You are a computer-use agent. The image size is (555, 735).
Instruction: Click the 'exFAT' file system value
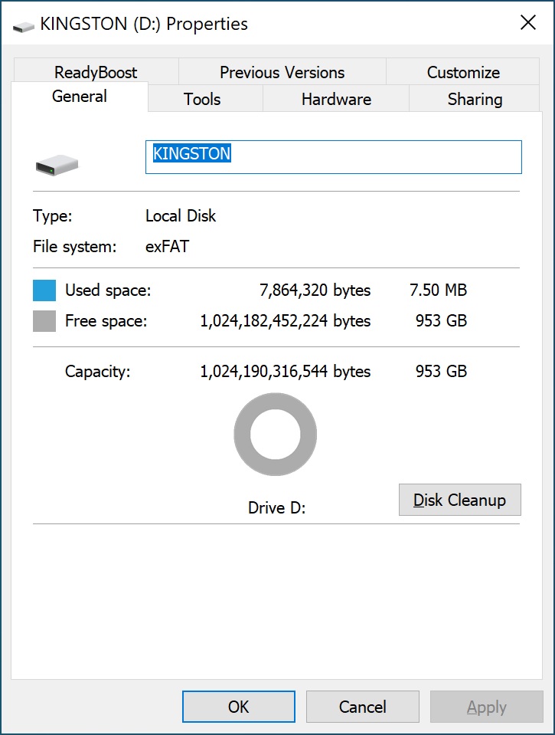coord(167,246)
